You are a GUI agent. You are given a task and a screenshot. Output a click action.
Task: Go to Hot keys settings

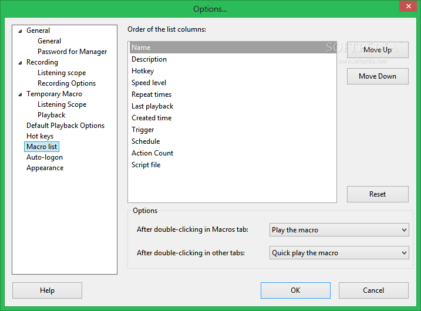pos(40,136)
